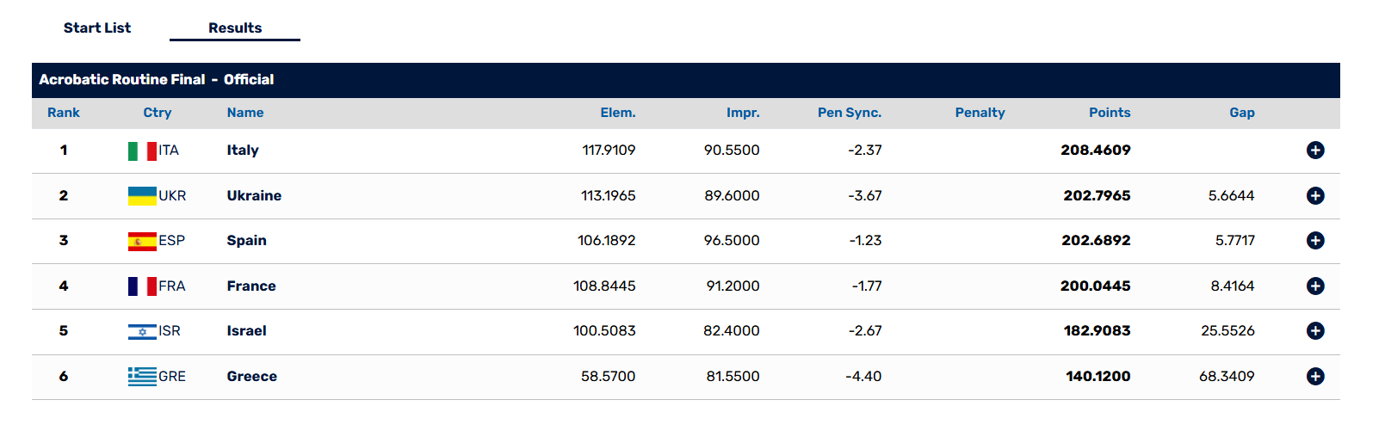The width and height of the screenshot is (1385, 443).
Task: Open the Italy team name link
Action: pyautogui.click(x=243, y=150)
